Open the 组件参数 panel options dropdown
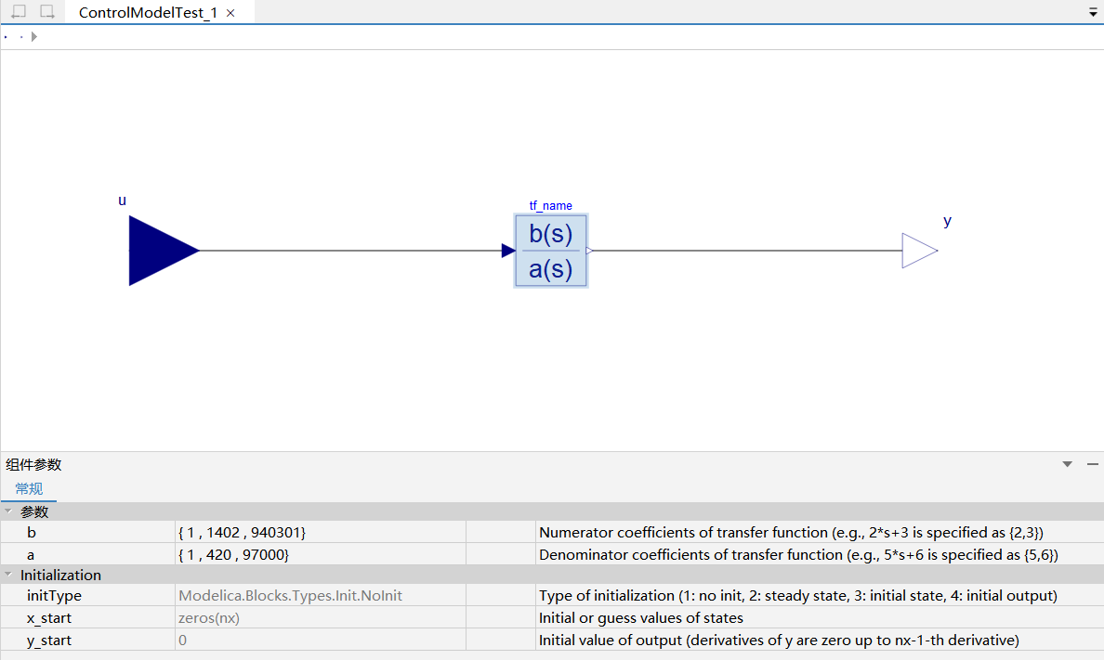This screenshot has width=1104, height=660. [1068, 464]
